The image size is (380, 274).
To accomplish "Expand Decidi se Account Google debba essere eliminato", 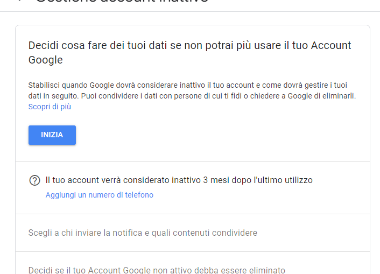I will coord(193,263).
